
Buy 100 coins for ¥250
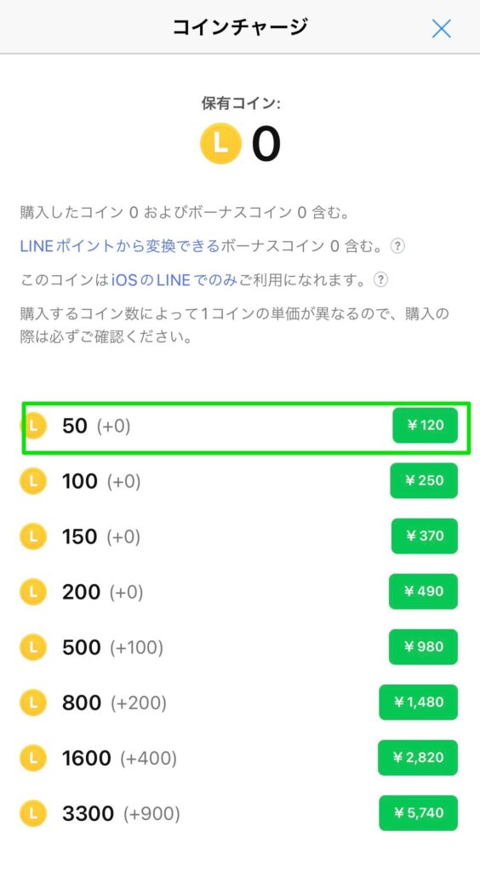pos(424,480)
